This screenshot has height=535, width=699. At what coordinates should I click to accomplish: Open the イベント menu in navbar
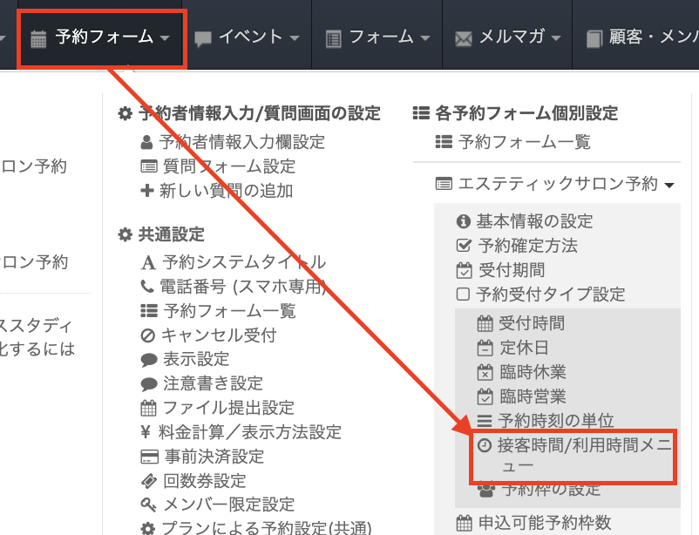[x=248, y=37]
